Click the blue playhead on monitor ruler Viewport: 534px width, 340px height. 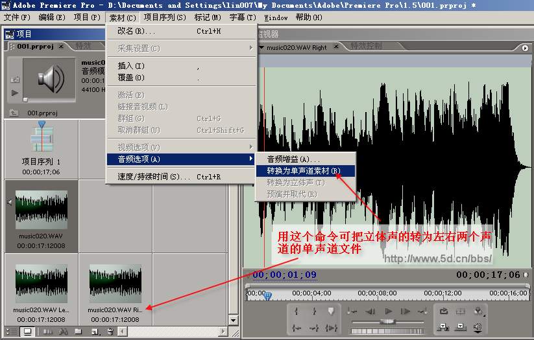click(268, 296)
